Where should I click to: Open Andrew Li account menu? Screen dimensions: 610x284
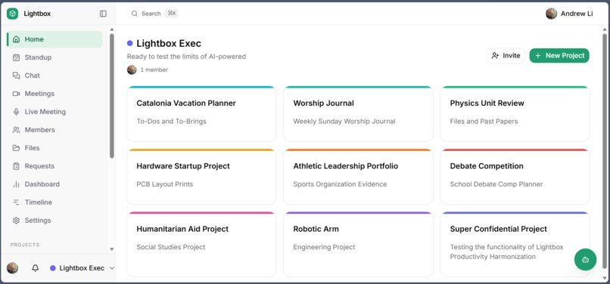pos(569,14)
